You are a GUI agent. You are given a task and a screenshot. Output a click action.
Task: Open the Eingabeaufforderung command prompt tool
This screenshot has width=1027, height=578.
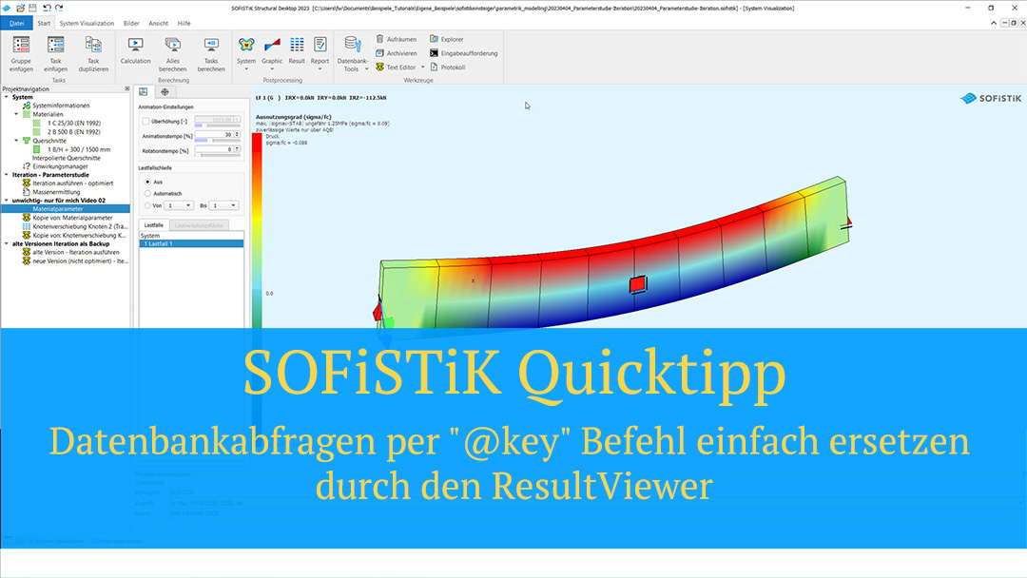pyautogui.click(x=434, y=53)
